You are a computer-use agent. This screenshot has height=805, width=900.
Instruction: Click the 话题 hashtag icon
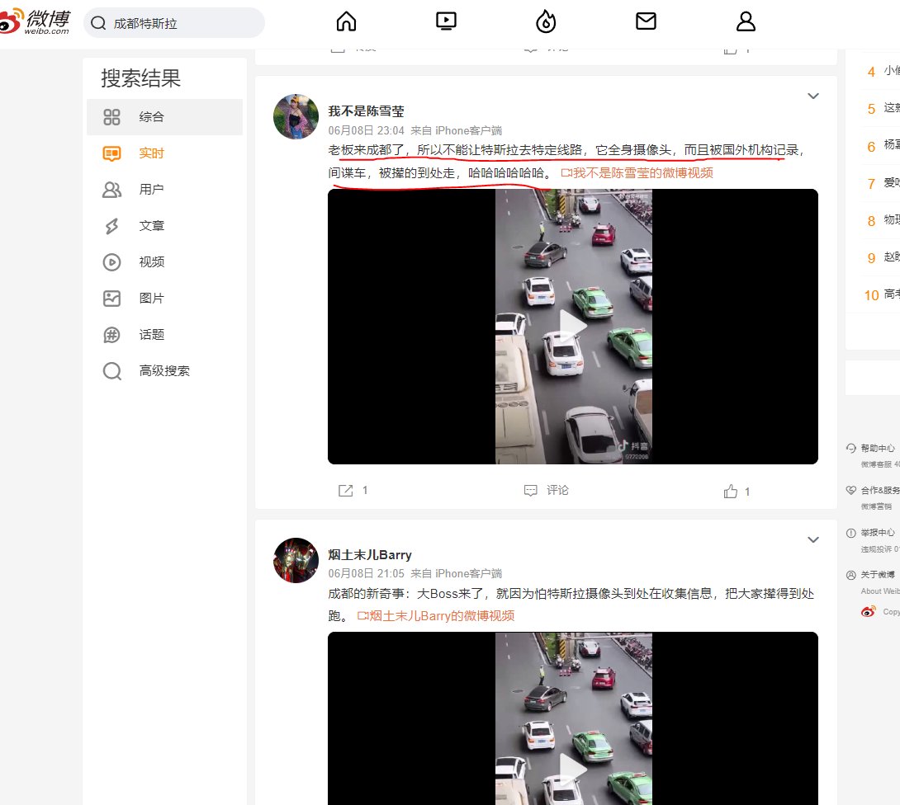(111, 334)
